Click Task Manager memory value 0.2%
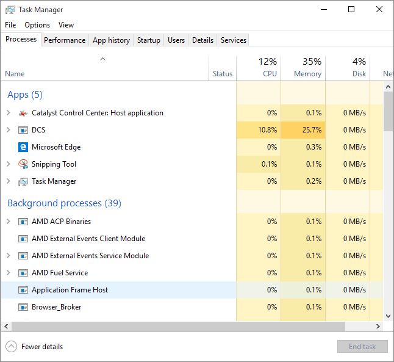 [x=313, y=181]
